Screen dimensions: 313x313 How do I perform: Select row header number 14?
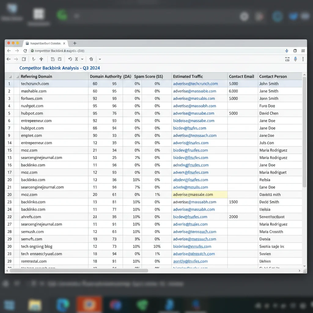click(9, 143)
